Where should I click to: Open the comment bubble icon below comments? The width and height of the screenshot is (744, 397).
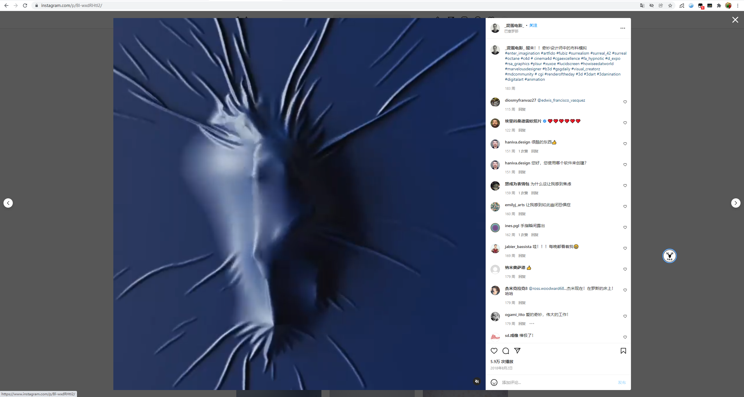pyautogui.click(x=506, y=351)
